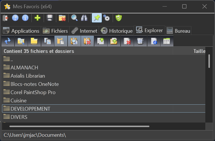Click the magnifying glass search icon

point(74,18)
